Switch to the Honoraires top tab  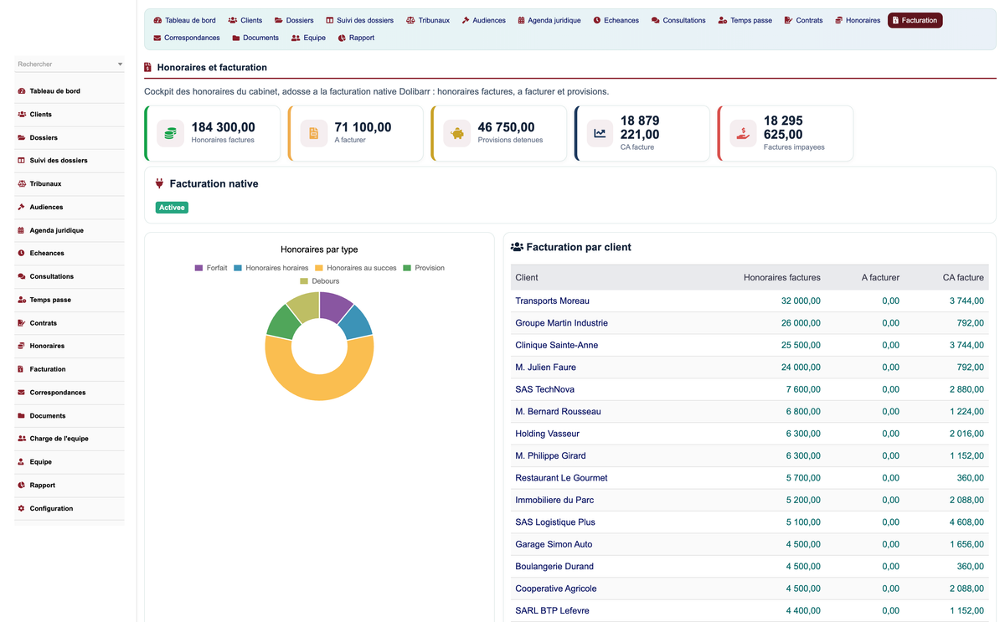tap(858, 20)
